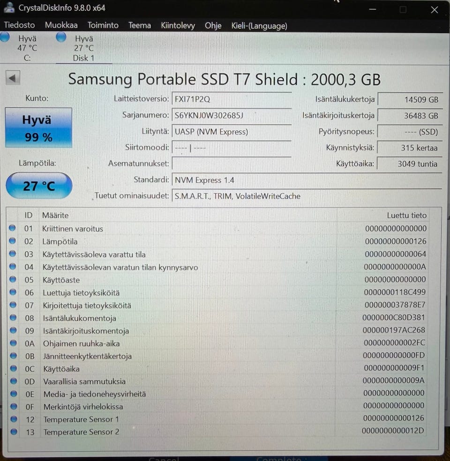The height and width of the screenshot is (461, 450).
Task: Click the status dot for Kriittinen varoitus
Action: pos(12,228)
